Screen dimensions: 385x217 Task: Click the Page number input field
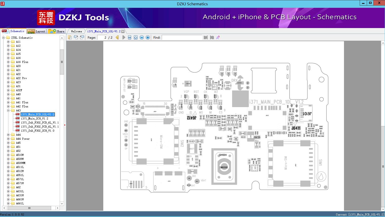pyautogui.click(x=102, y=37)
